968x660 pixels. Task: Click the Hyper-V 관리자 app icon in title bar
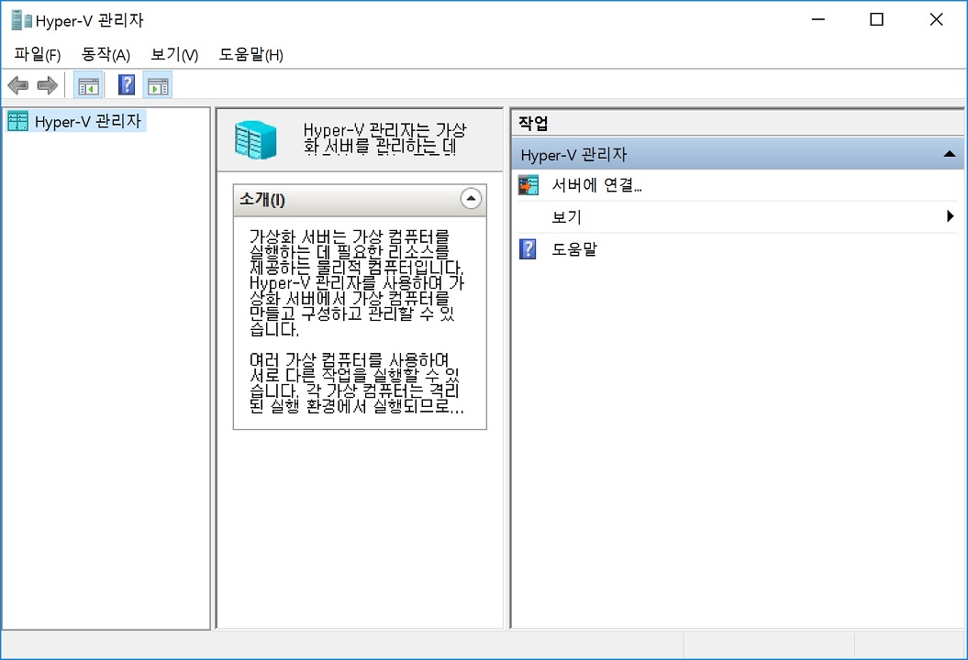tap(22, 20)
